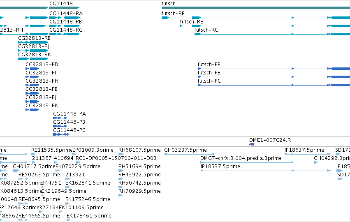
Task: Select the DME1-007C24.R label text
Action: click(x=270, y=140)
